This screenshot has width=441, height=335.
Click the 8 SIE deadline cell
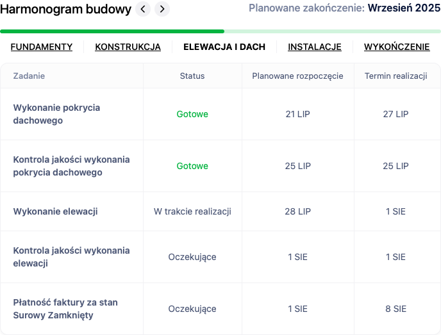395,309
